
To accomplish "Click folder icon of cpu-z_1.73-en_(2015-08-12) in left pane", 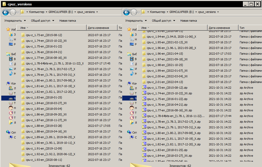I will click(23, 35).
